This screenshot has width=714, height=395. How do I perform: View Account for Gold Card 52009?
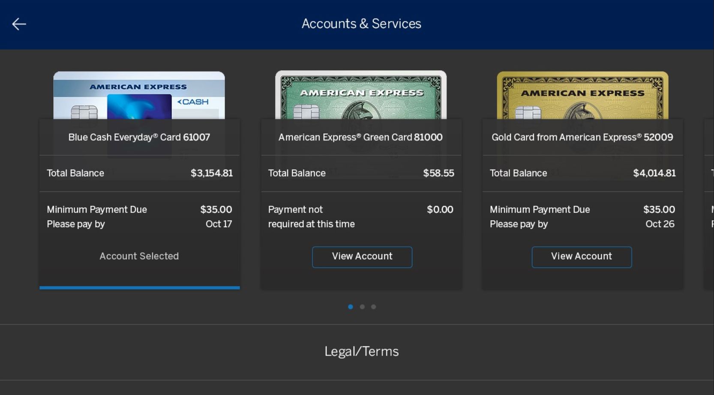point(582,257)
